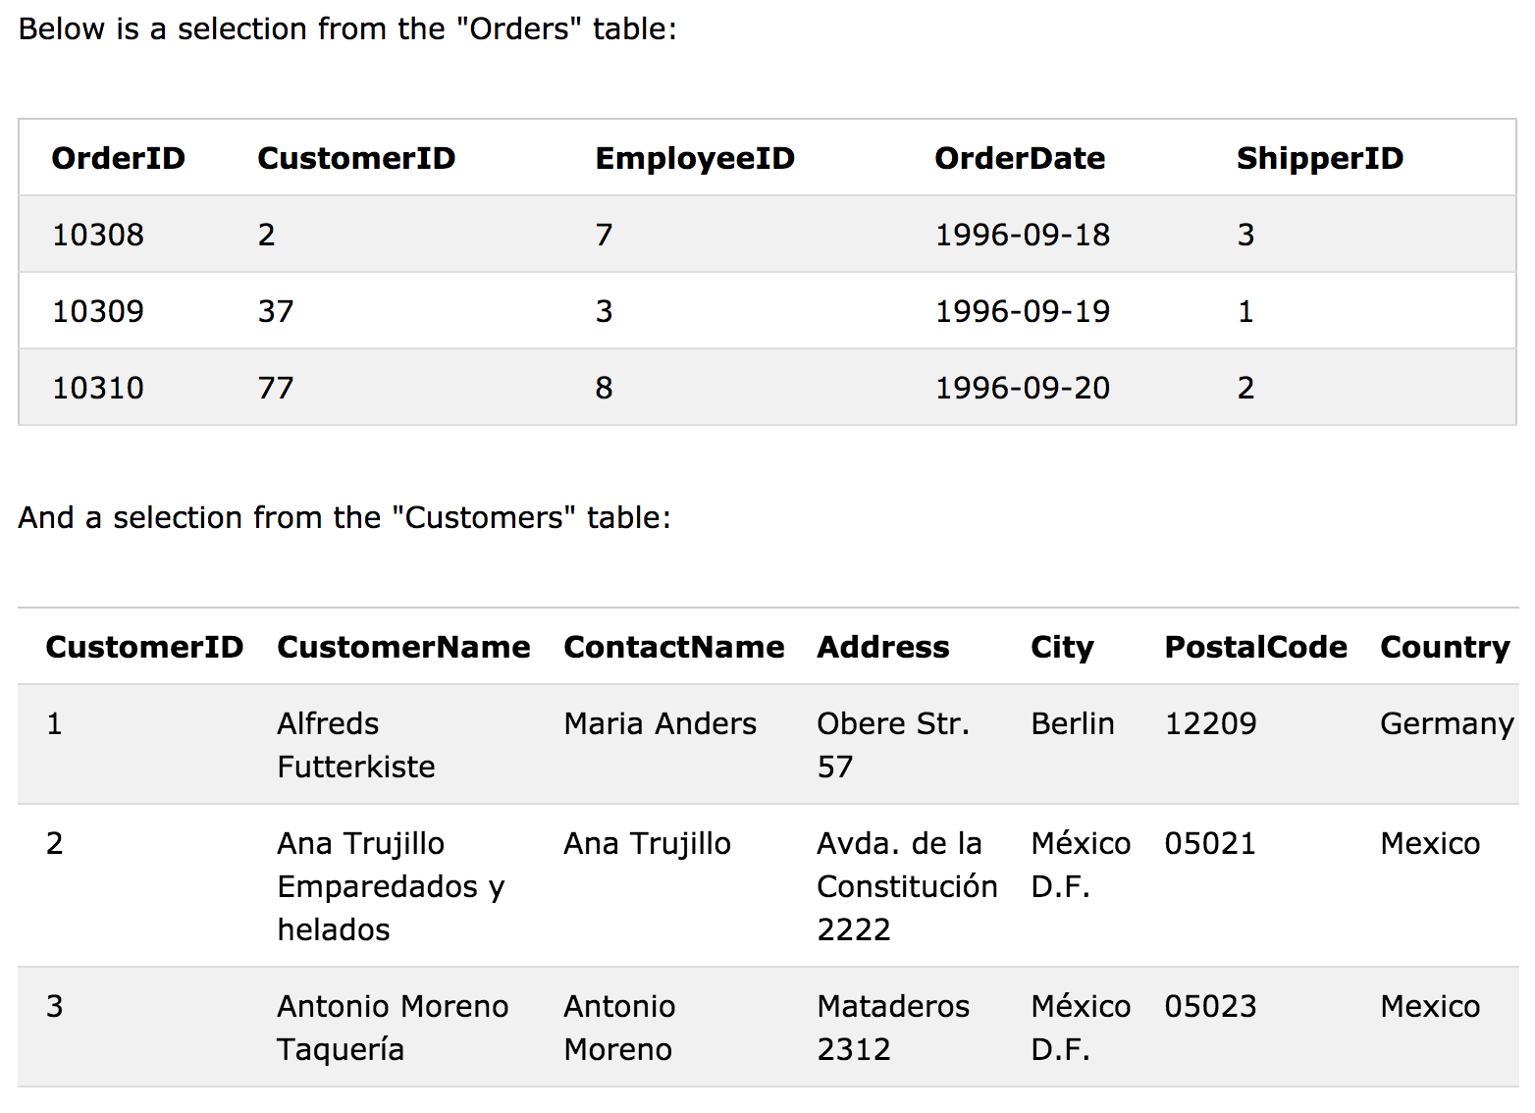Click order number 10309 cell

tap(97, 311)
